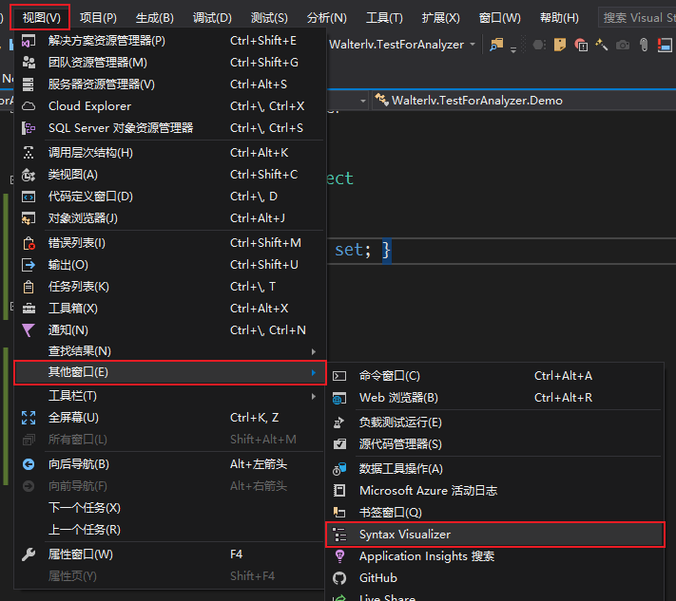Click the GitHub octocat icon
This screenshot has height=601, width=676.
tap(339, 578)
